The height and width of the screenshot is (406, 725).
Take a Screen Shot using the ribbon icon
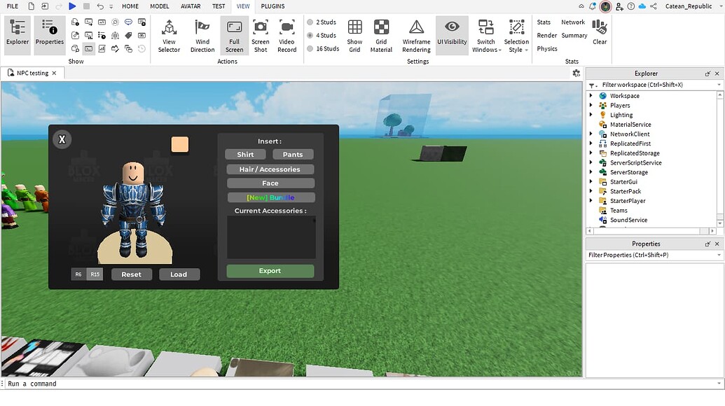click(x=260, y=35)
